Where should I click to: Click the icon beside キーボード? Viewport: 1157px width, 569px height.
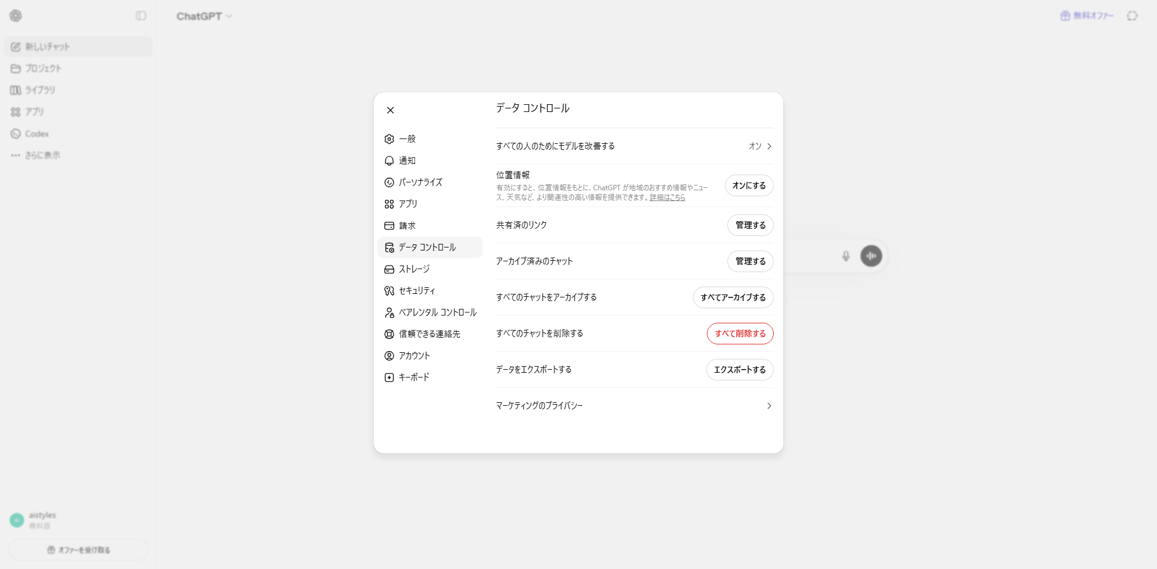pyautogui.click(x=389, y=378)
